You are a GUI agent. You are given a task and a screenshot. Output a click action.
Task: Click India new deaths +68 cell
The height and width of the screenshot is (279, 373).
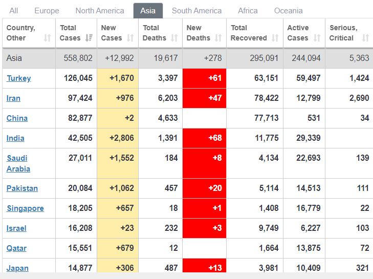(x=204, y=138)
